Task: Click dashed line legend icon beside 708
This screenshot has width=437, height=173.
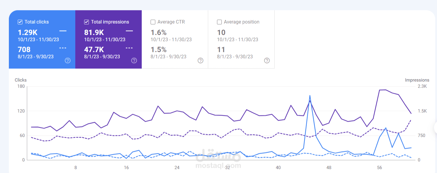Action: point(63,48)
